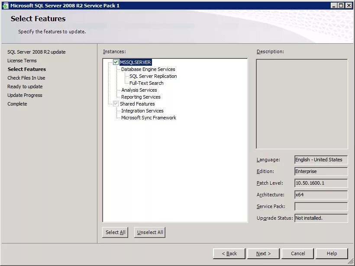Select SQL Server Replication tree item
Screen dimensions: 355x266
tap(153, 76)
